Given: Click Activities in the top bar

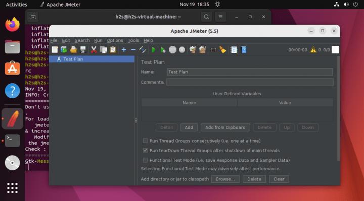Looking at the screenshot, I should tap(16, 5).
